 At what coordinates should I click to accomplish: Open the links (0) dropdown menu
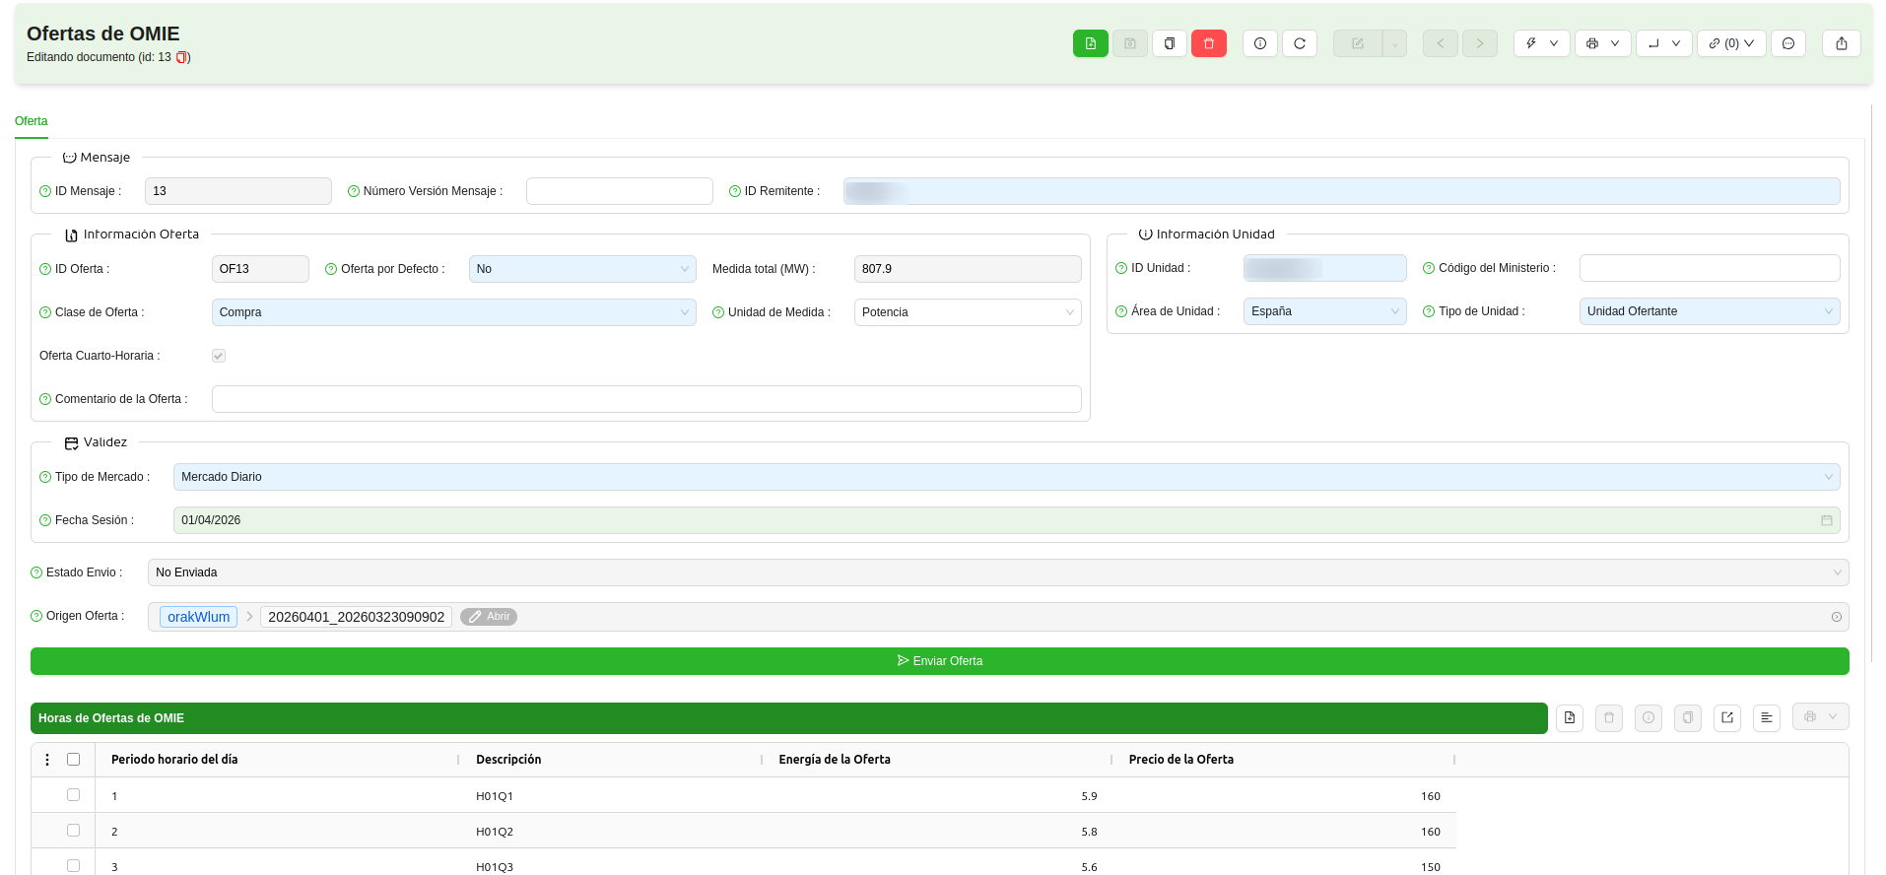[1730, 43]
